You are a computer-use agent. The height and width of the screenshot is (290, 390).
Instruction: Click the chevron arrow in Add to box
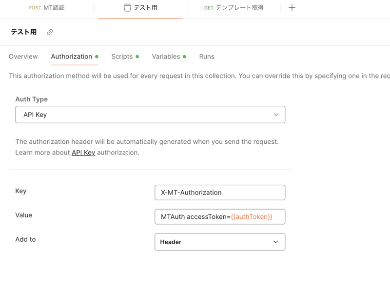click(x=275, y=242)
